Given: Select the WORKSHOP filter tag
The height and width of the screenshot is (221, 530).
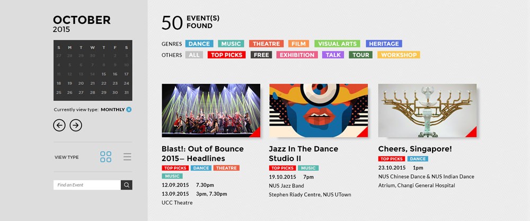Looking at the screenshot, I should click(399, 55).
